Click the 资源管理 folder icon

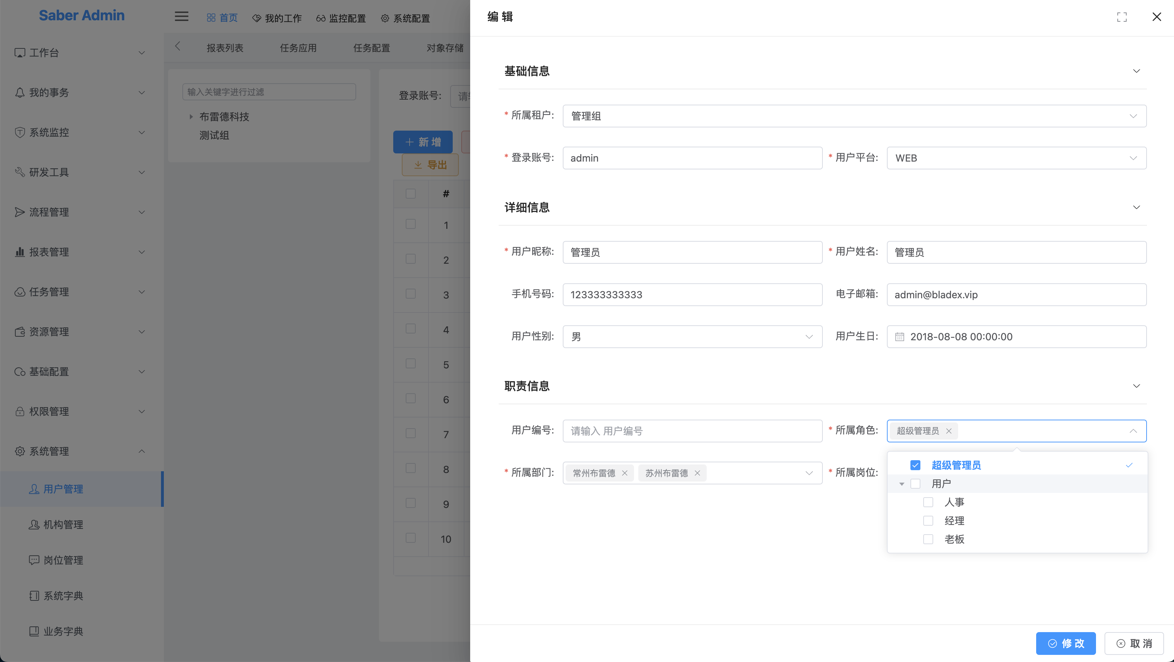[x=20, y=332]
